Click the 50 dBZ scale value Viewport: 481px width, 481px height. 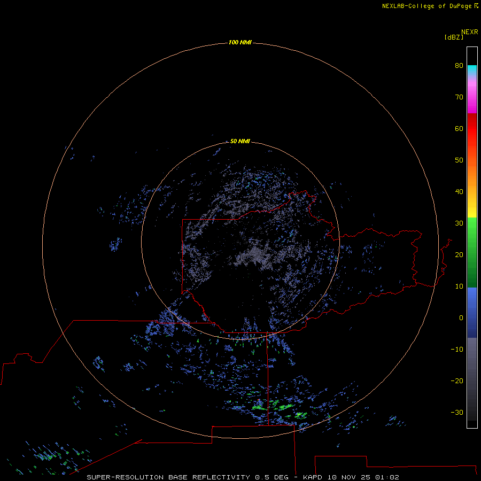click(459, 160)
